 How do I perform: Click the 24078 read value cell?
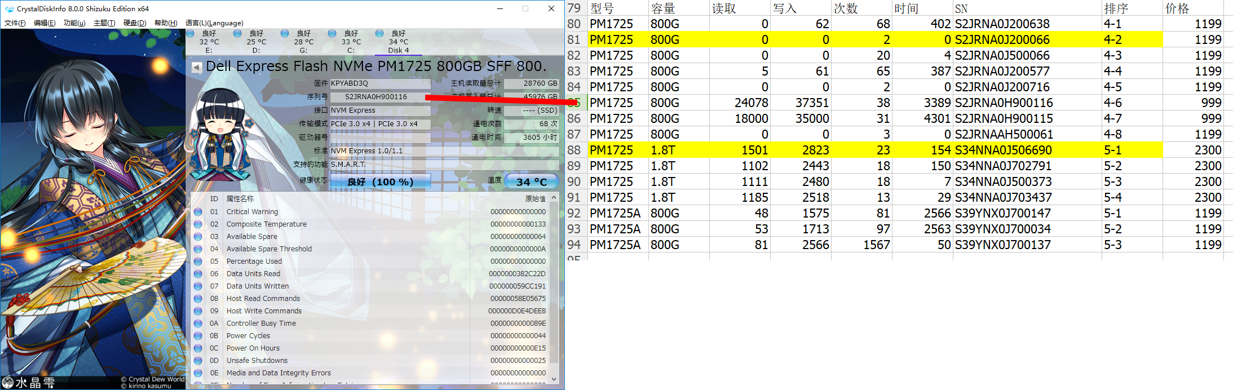[740, 103]
